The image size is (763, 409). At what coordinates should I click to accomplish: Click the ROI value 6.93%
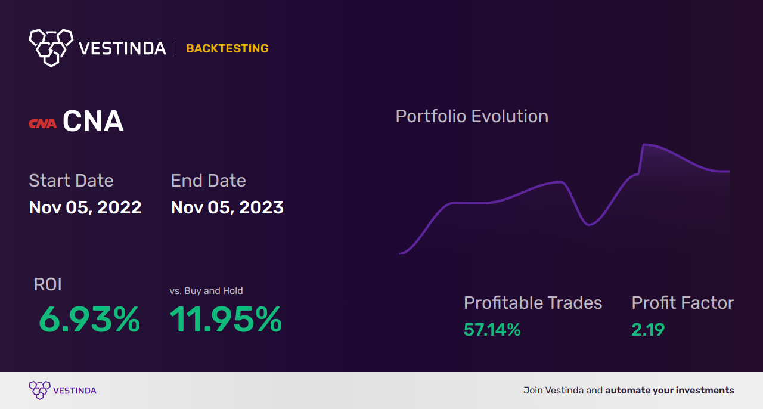tap(89, 320)
